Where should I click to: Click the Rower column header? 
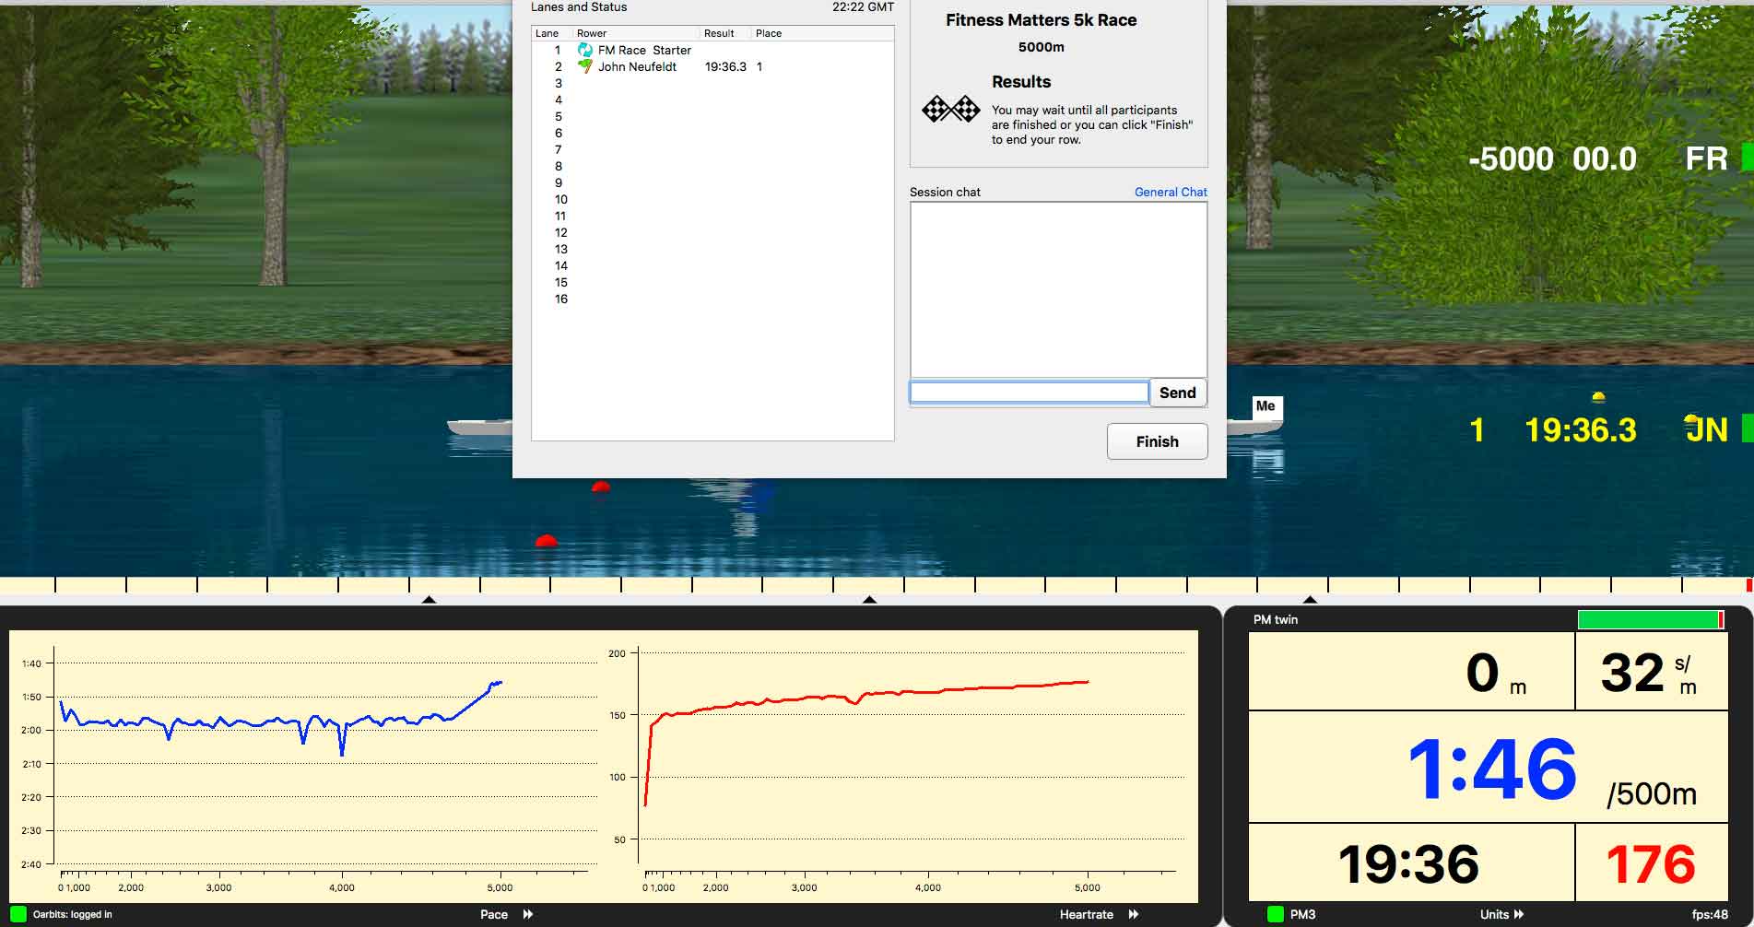[592, 33]
